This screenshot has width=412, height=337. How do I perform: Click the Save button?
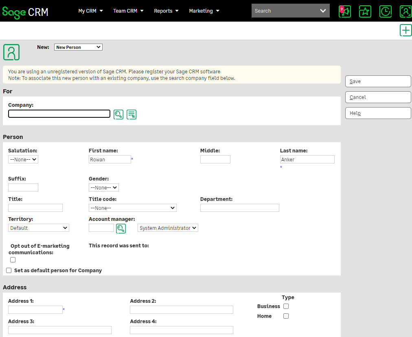point(378,81)
